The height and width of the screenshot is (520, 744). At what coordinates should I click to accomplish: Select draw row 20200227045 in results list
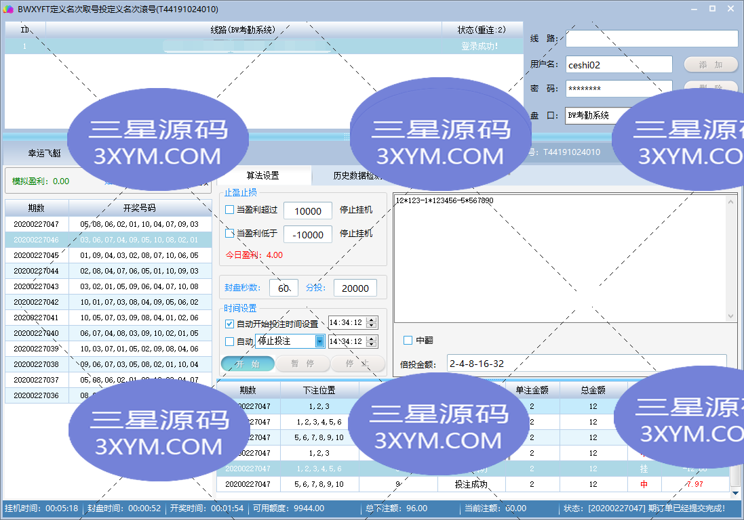(x=109, y=255)
